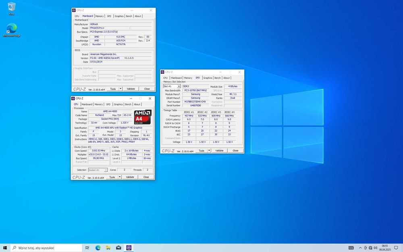403x252 pixels.
Task: Open the Windows Start menu
Action: 5,248
